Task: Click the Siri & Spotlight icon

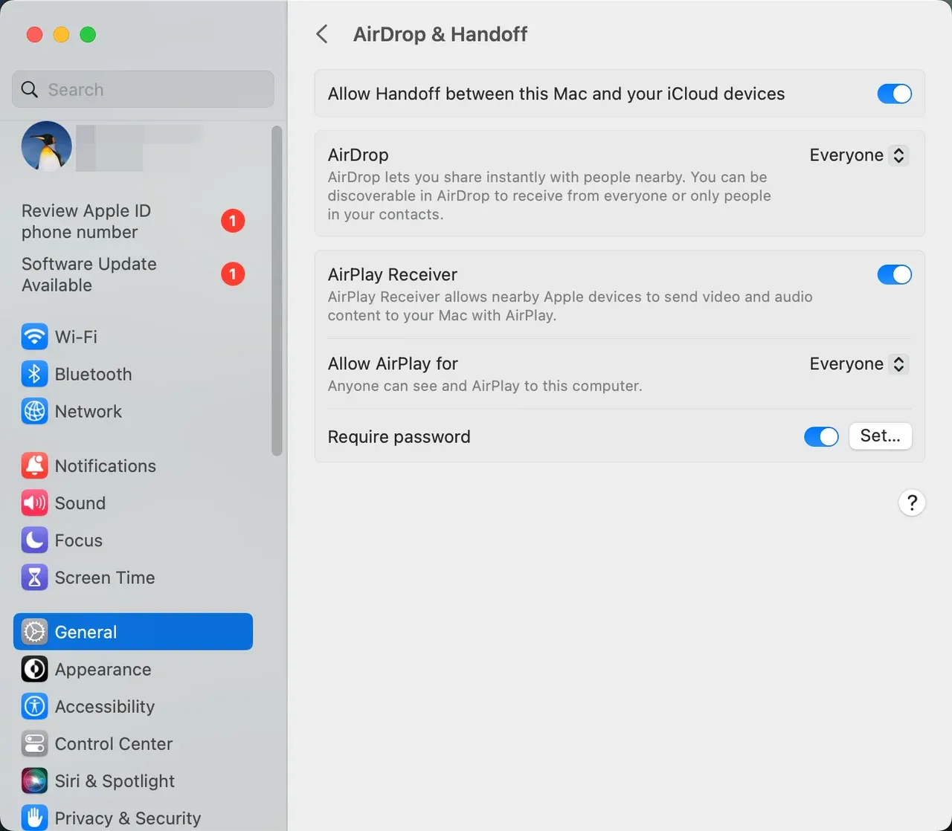Action: point(34,780)
